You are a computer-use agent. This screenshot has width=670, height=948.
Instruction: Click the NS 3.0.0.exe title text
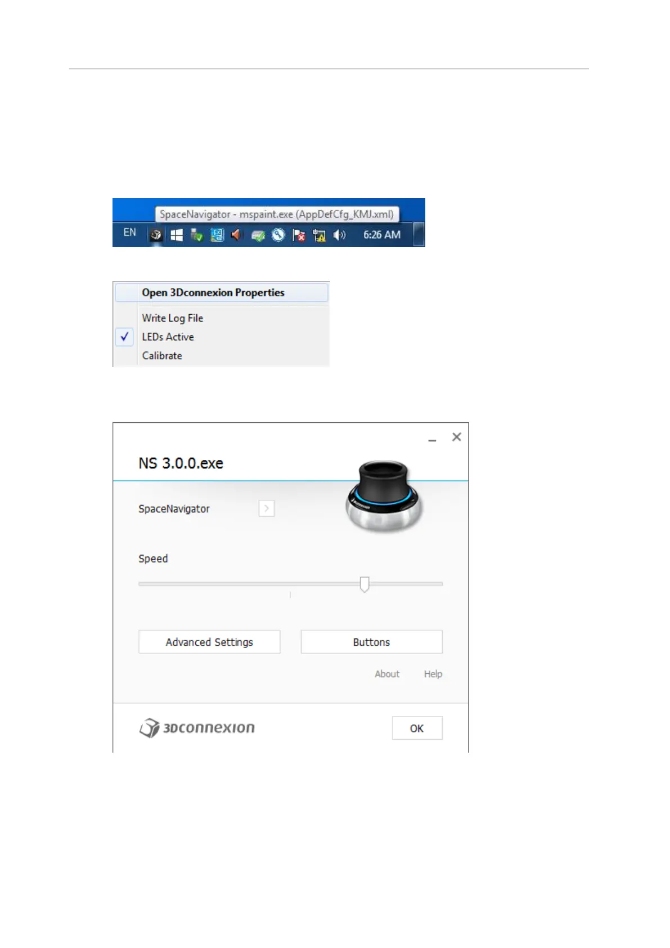tap(181, 463)
